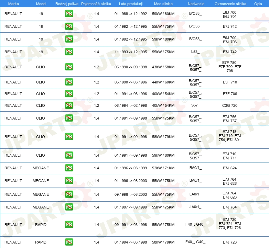Select the date cell 01.1997 -> 09.1999
Viewport: 269px width, 248px height.
pyautogui.click(x=131, y=207)
